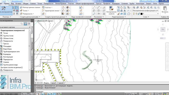169x95 pixels.
Task: Expand the Палитры panel dropdown
Action: [x=7, y=17]
